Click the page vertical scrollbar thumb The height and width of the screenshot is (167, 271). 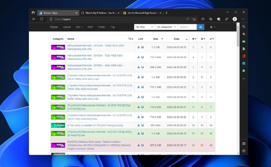[x=238, y=36]
